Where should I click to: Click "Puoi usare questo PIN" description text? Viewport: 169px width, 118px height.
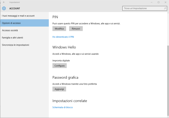point(86,23)
